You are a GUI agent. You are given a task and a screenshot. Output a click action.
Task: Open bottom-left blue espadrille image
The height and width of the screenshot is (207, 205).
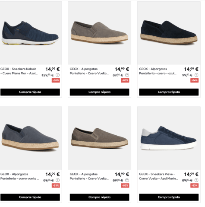[x=30, y=138]
